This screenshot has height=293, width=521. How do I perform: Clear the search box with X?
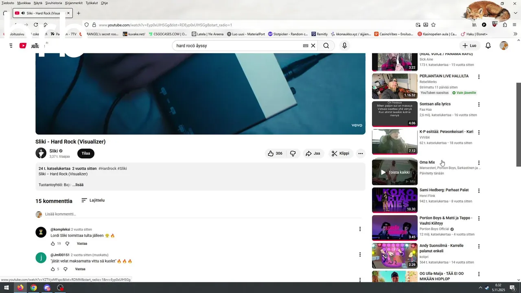point(313,46)
